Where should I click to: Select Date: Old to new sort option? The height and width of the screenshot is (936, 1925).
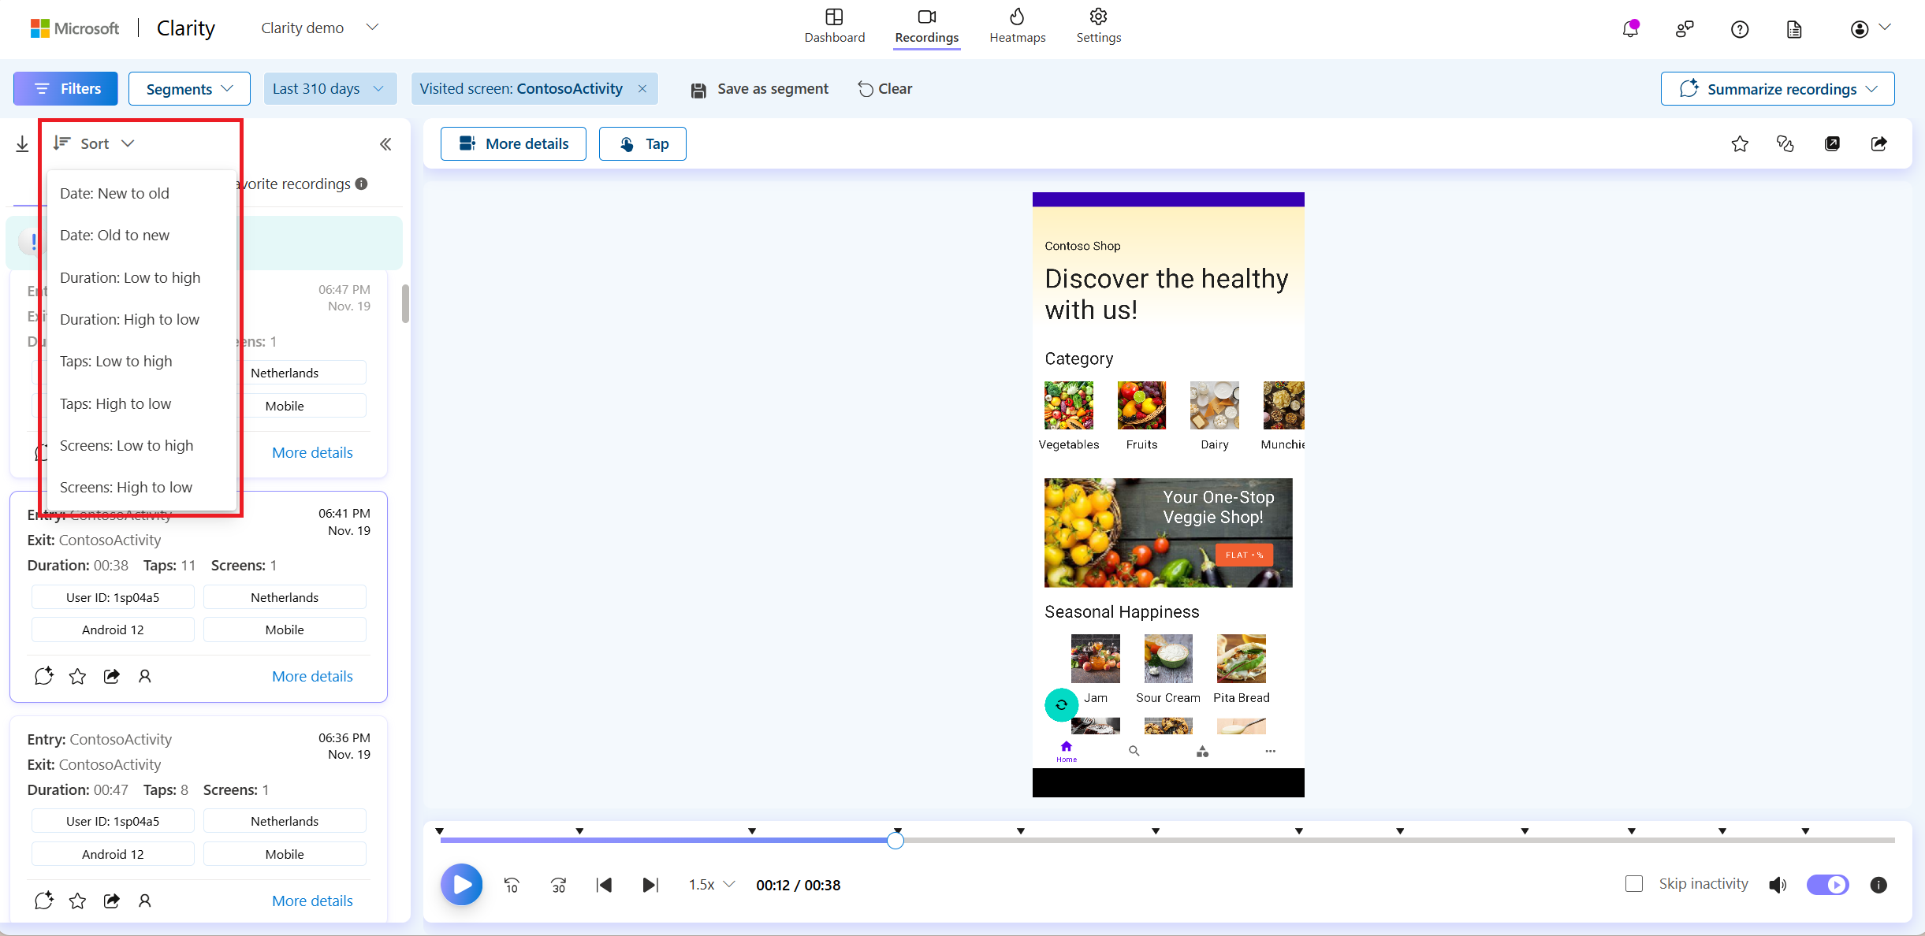(x=115, y=234)
